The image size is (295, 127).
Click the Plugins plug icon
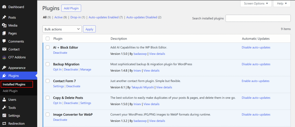(x=4, y=76)
